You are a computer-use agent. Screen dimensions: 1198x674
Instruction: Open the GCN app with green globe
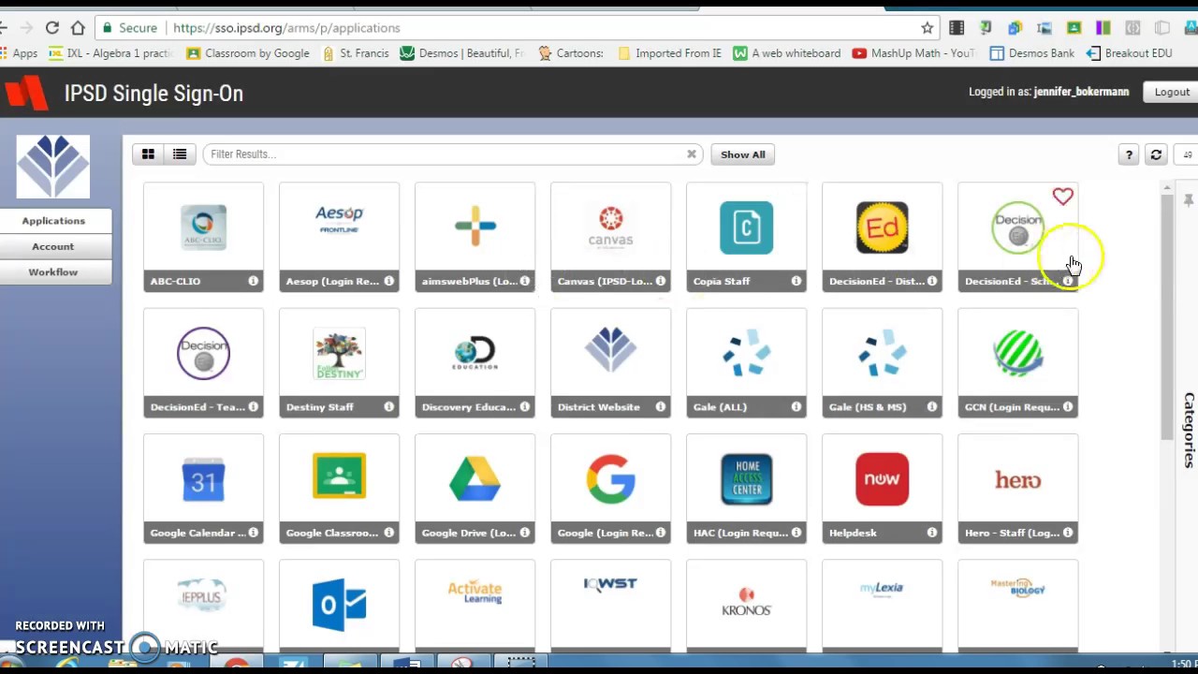1017,363
